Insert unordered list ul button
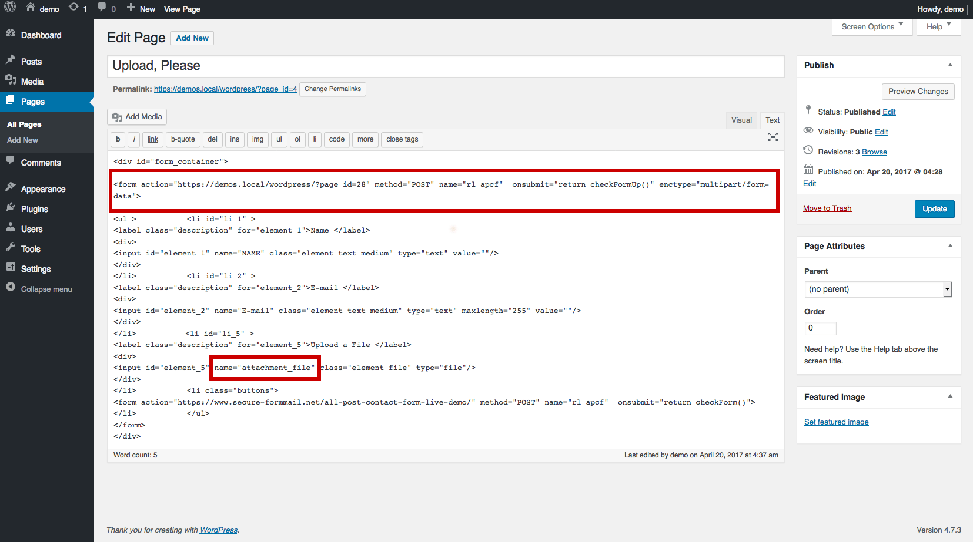 pyautogui.click(x=279, y=139)
